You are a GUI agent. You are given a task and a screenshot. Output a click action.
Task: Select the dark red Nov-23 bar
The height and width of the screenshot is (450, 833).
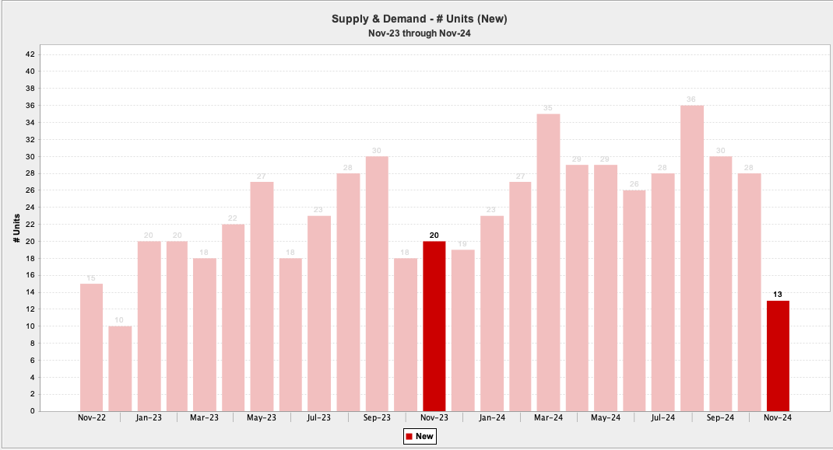tap(434, 326)
